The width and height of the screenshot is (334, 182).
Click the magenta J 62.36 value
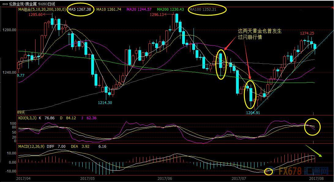coord(89,118)
